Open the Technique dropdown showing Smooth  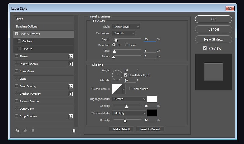[x=124, y=33]
